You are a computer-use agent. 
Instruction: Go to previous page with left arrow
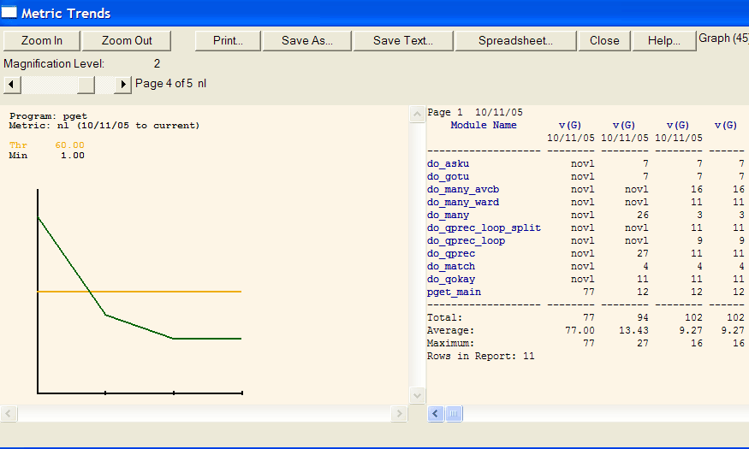point(12,85)
